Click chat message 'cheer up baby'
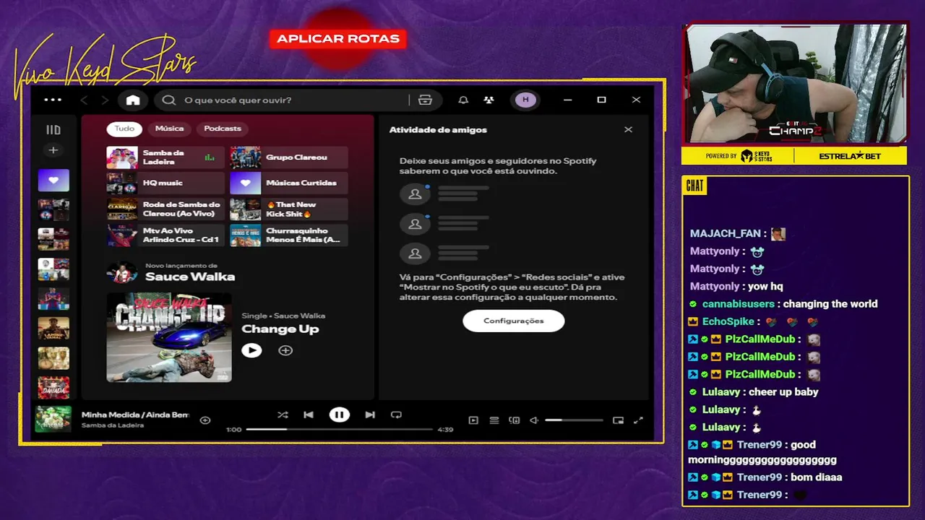The width and height of the screenshot is (925, 520). (783, 392)
